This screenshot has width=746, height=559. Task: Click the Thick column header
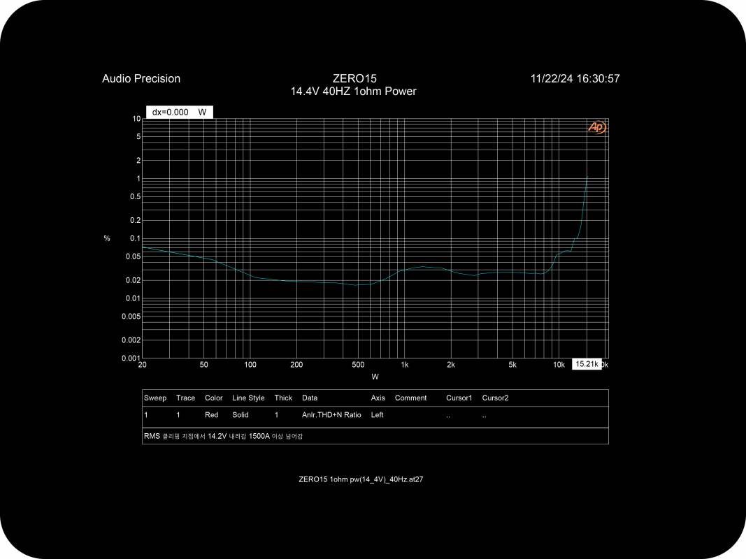click(283, 398)
